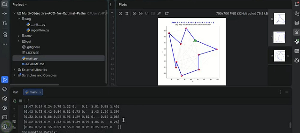Open the Problems tool window
This screenshot has width=300, height=133.
[x=4, y=126]
